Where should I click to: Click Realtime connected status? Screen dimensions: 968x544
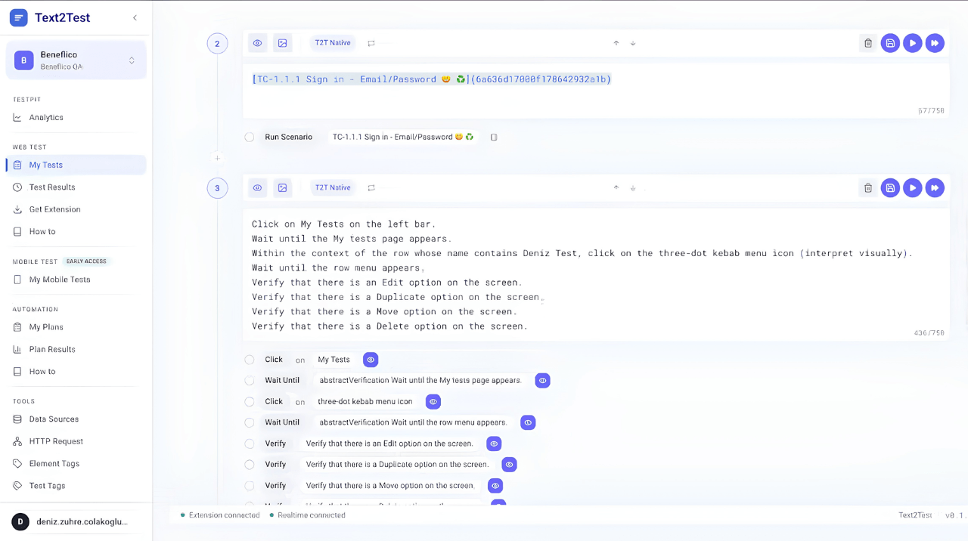pos(307,515)
